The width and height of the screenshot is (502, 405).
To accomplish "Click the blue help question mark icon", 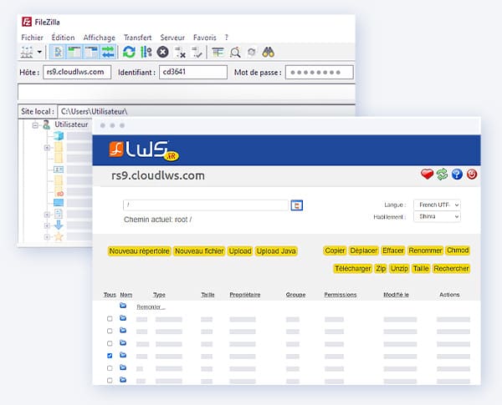I will tap(457, 175).
